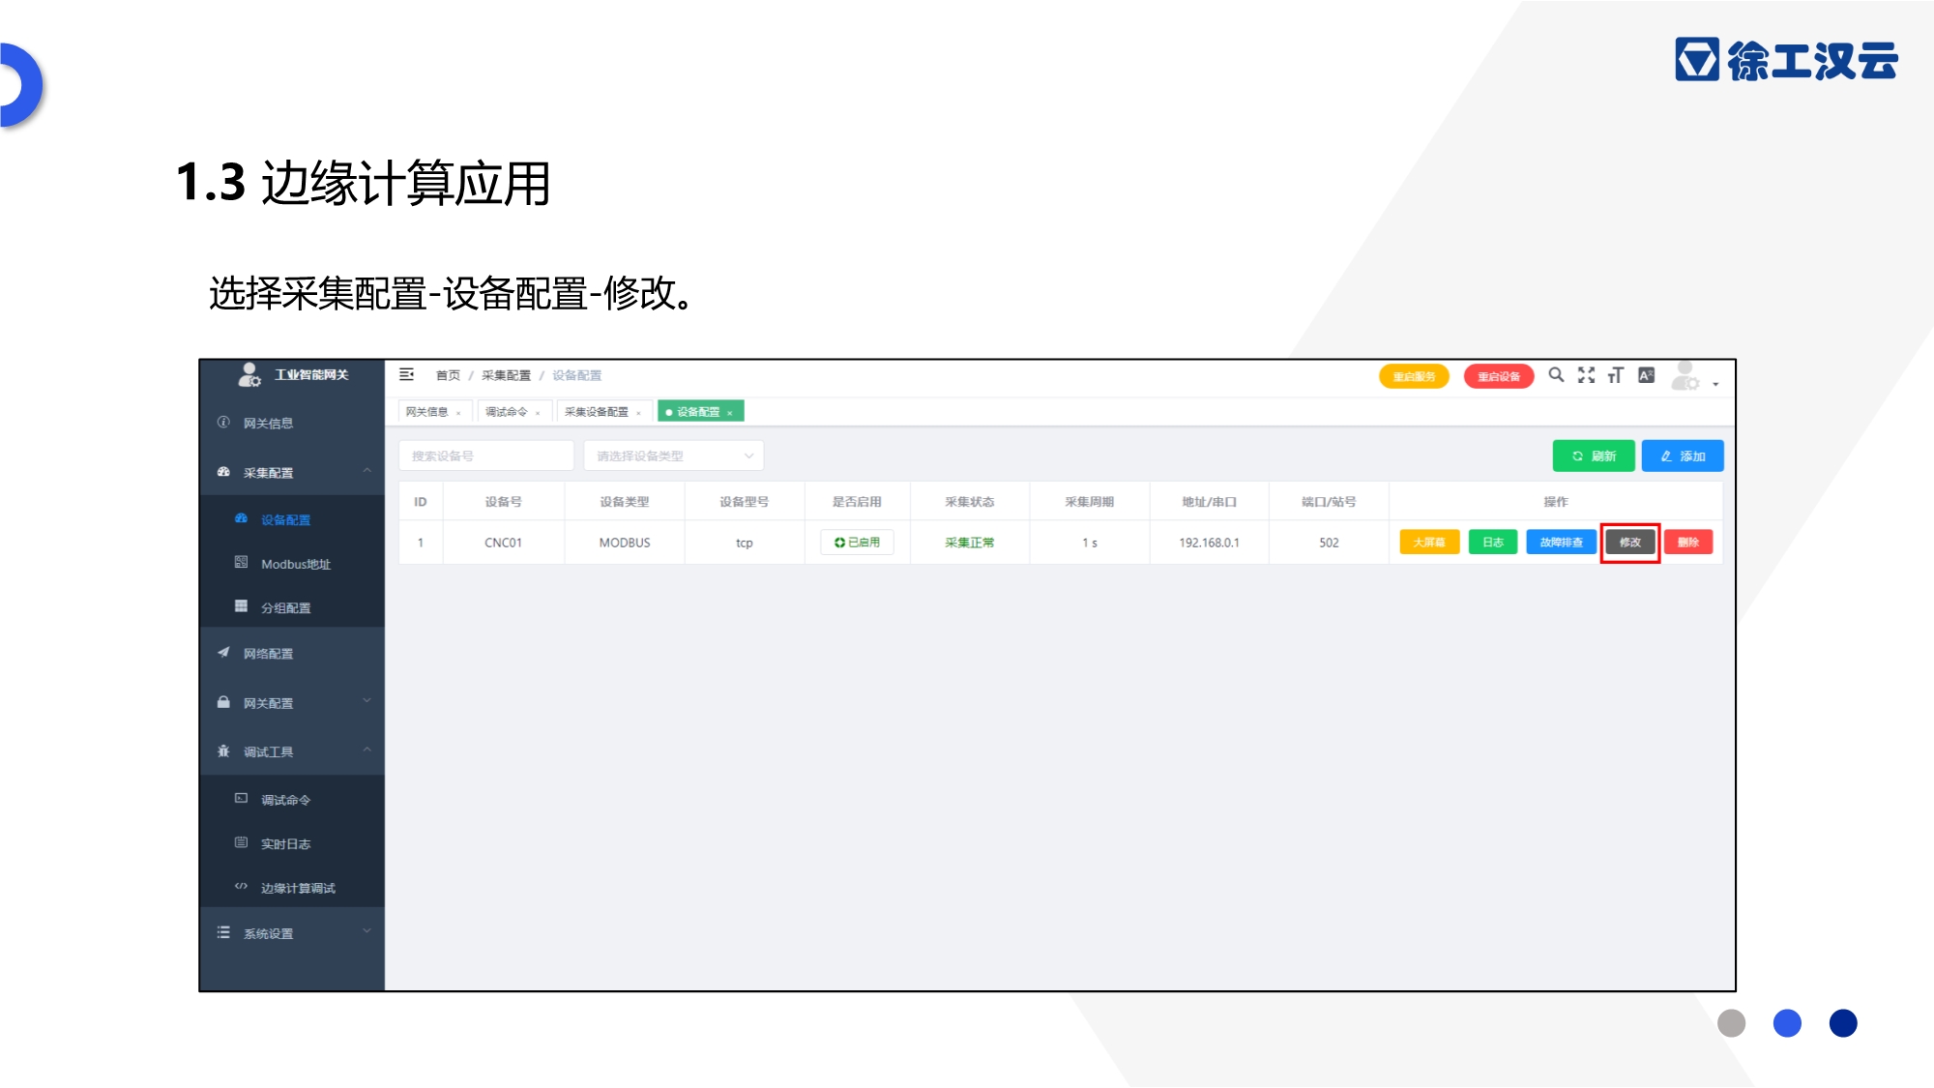Screen dimensions: 1934x1088
Task: Click the 调试命令 terminal icon
Action: (x=241, y=799)
